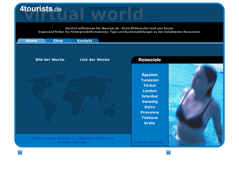
Task: Open the Home tab
Action: point(32,41)
